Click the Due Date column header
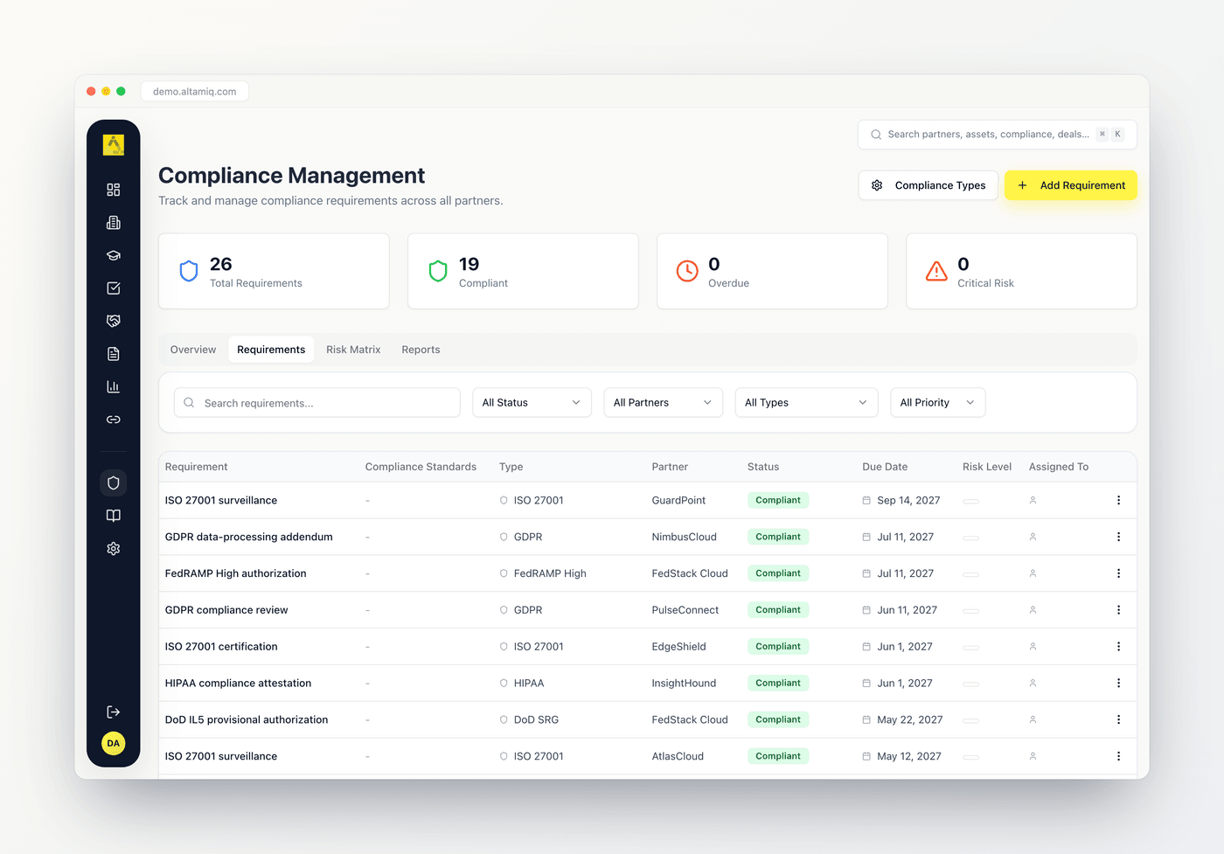 [885, 467]
